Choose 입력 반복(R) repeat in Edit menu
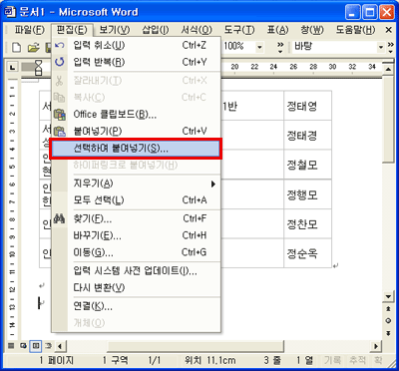399x371 pixels. [137, 62]
